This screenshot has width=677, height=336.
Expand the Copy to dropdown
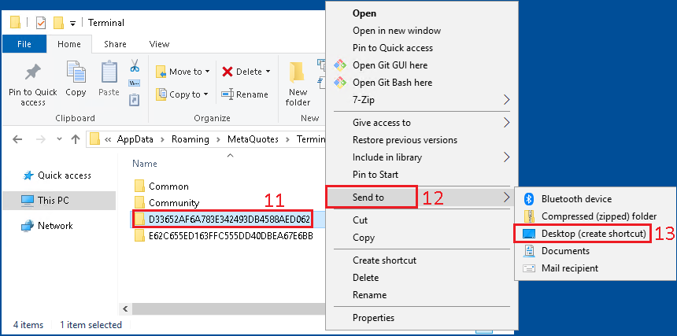[x=205, y=94]
